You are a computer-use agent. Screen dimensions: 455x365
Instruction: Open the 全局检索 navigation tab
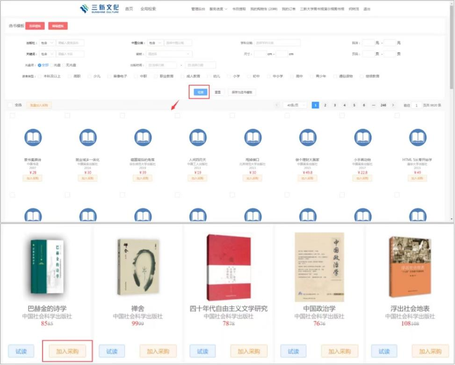(148, 9)
